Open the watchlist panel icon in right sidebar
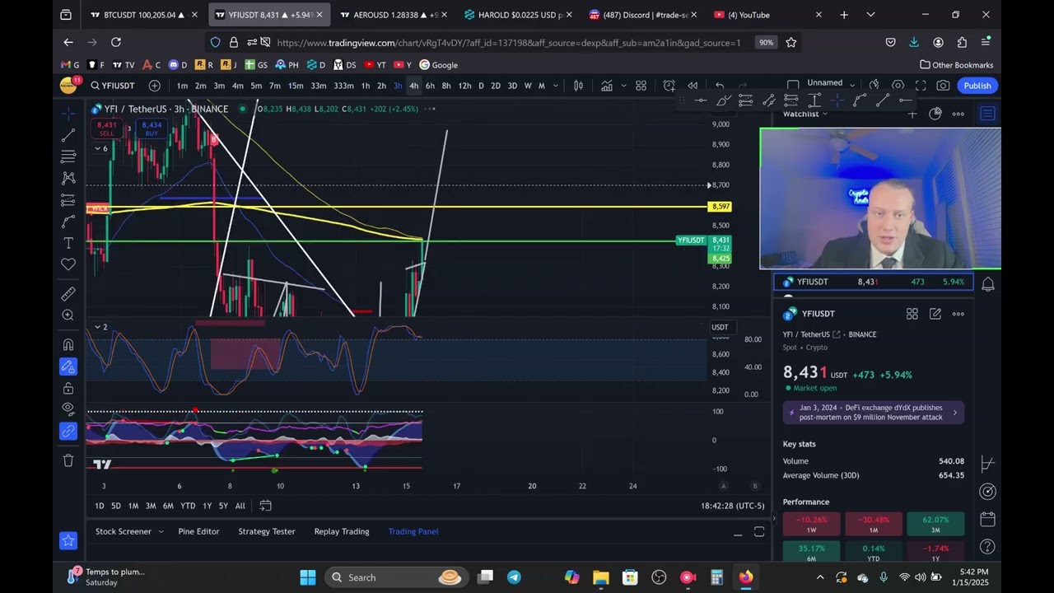The width and height of the screenshot is (1054, 593). (988, 114)
